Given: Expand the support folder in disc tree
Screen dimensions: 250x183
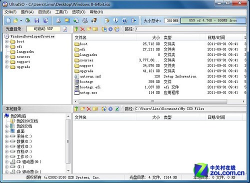Looking at the screenshot, I should pyautogui.click(x=7, y=62).
